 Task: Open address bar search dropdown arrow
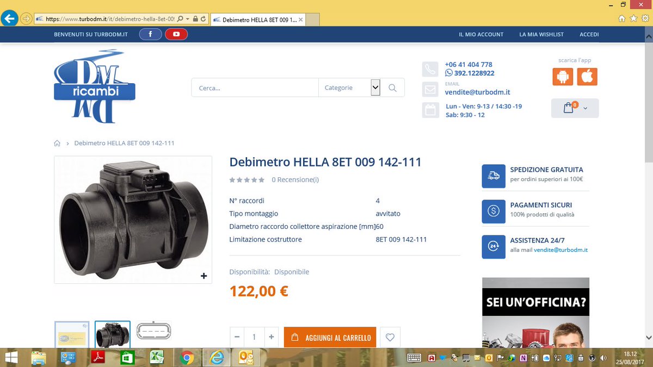click(187, 18)
